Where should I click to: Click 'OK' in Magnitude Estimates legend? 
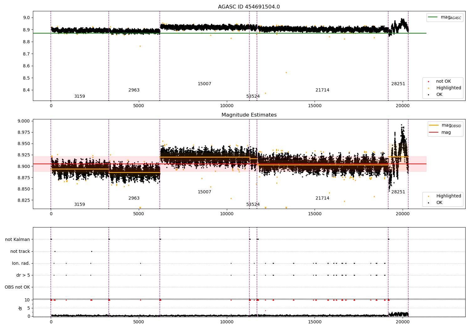[x=439, y=203]
